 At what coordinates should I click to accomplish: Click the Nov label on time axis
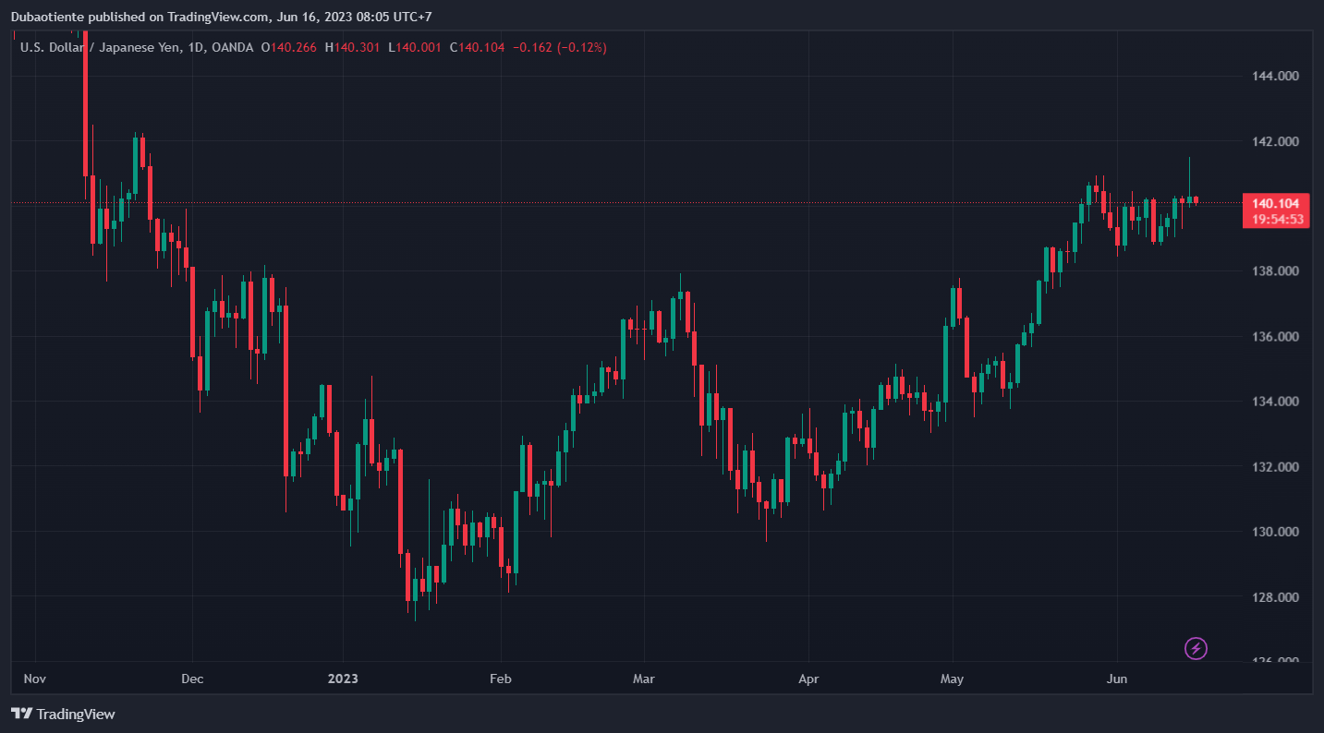click(x=35, y=679)
